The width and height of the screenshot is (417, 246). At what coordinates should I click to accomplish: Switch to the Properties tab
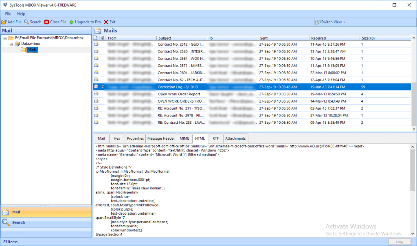135,138
